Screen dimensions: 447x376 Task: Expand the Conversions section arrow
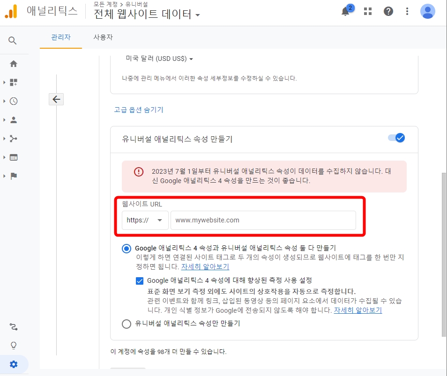(4, 176)
